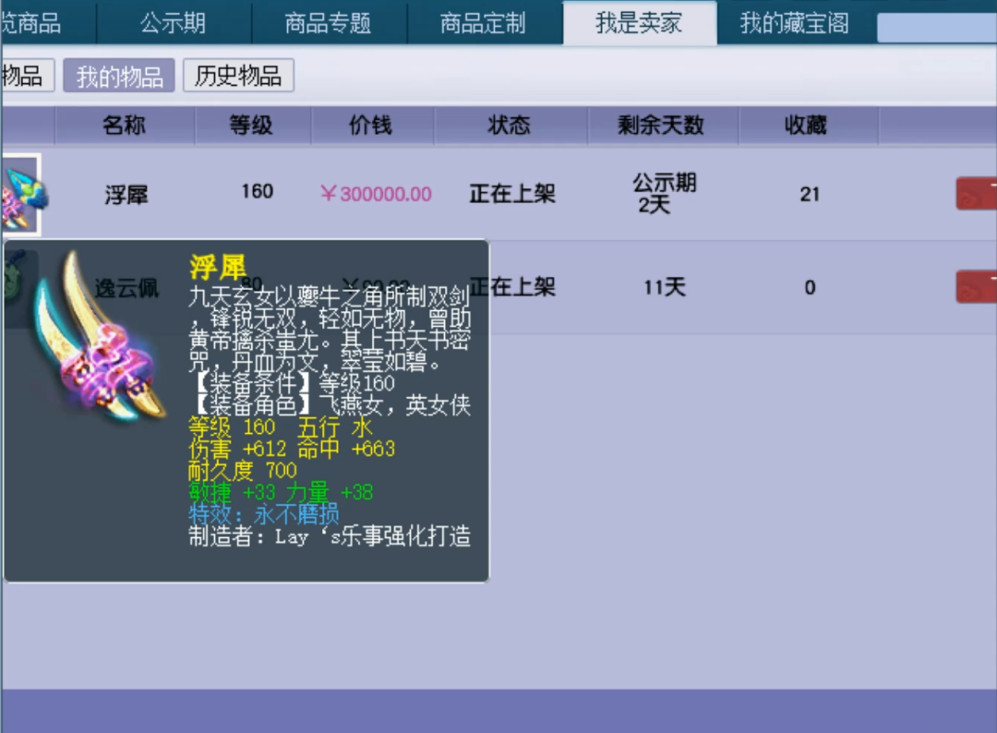The width and height of the screenshot is (997, 733).
Task: Open the 商品定制 tab
Action: [484, 23]
